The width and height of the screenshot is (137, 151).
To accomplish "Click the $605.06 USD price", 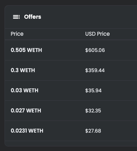I will click(x=95, y=50).
